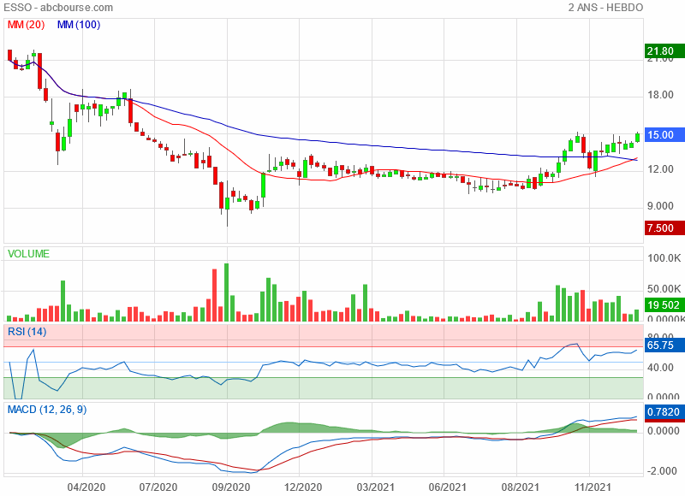Click the blue 65.75 RSI value tag
685x496 pixels.
pos(664,345)
